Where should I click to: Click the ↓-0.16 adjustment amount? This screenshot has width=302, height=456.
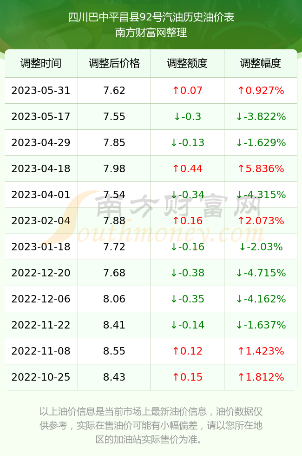(x=187, y=247)
